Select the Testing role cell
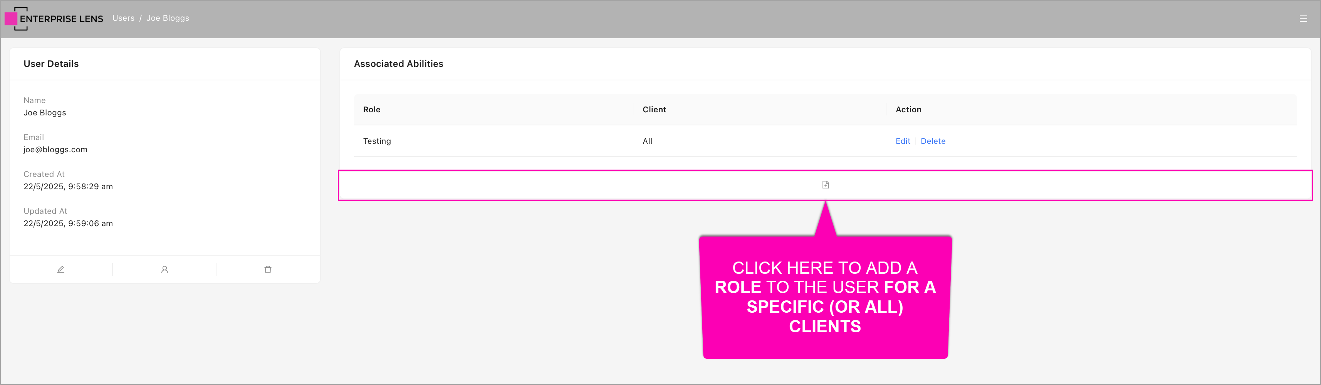 [x=377, y=141]
